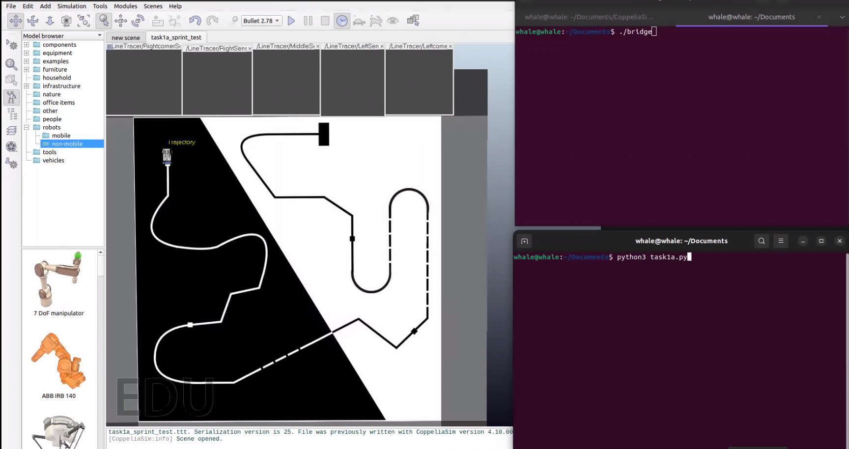Collapse the robots folder

coord(27,127)
